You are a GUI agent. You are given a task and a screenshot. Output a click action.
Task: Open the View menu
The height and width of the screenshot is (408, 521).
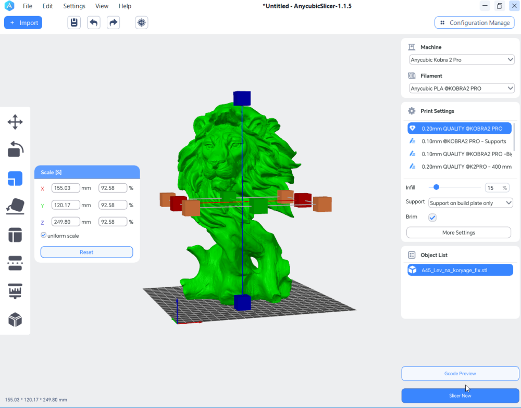tap(102, 6)
